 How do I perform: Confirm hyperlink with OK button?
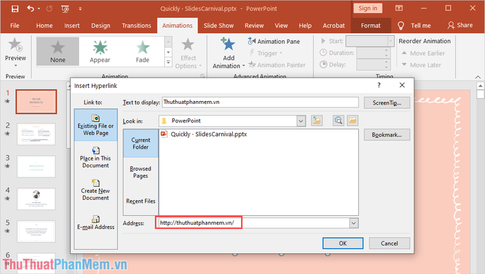click(343, 243)
